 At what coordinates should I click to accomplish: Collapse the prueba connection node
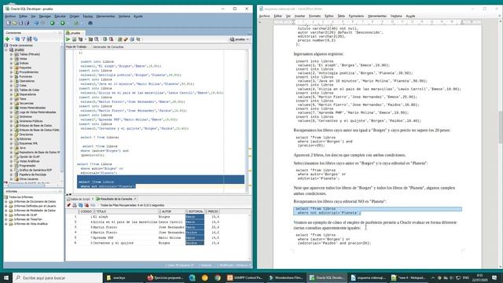pyautogui.click(x=6, y=50)
